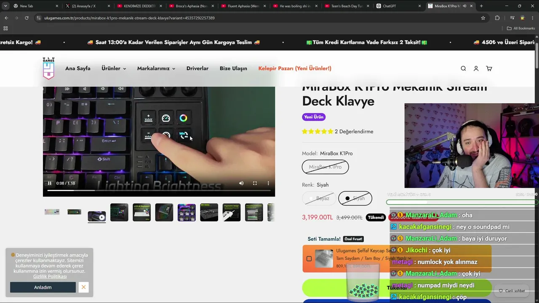Open the Gizlilik Politikası link
Screen dimensions: 539x303
point(50,276)
